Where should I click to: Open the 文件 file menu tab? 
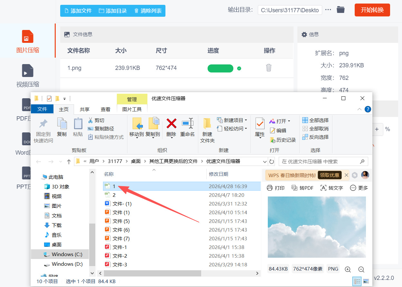coord(42,109)
